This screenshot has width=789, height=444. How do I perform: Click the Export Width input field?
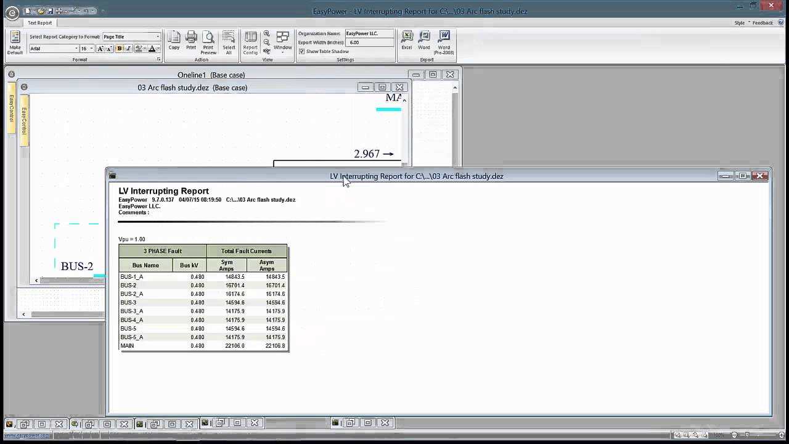coord(370,43)
